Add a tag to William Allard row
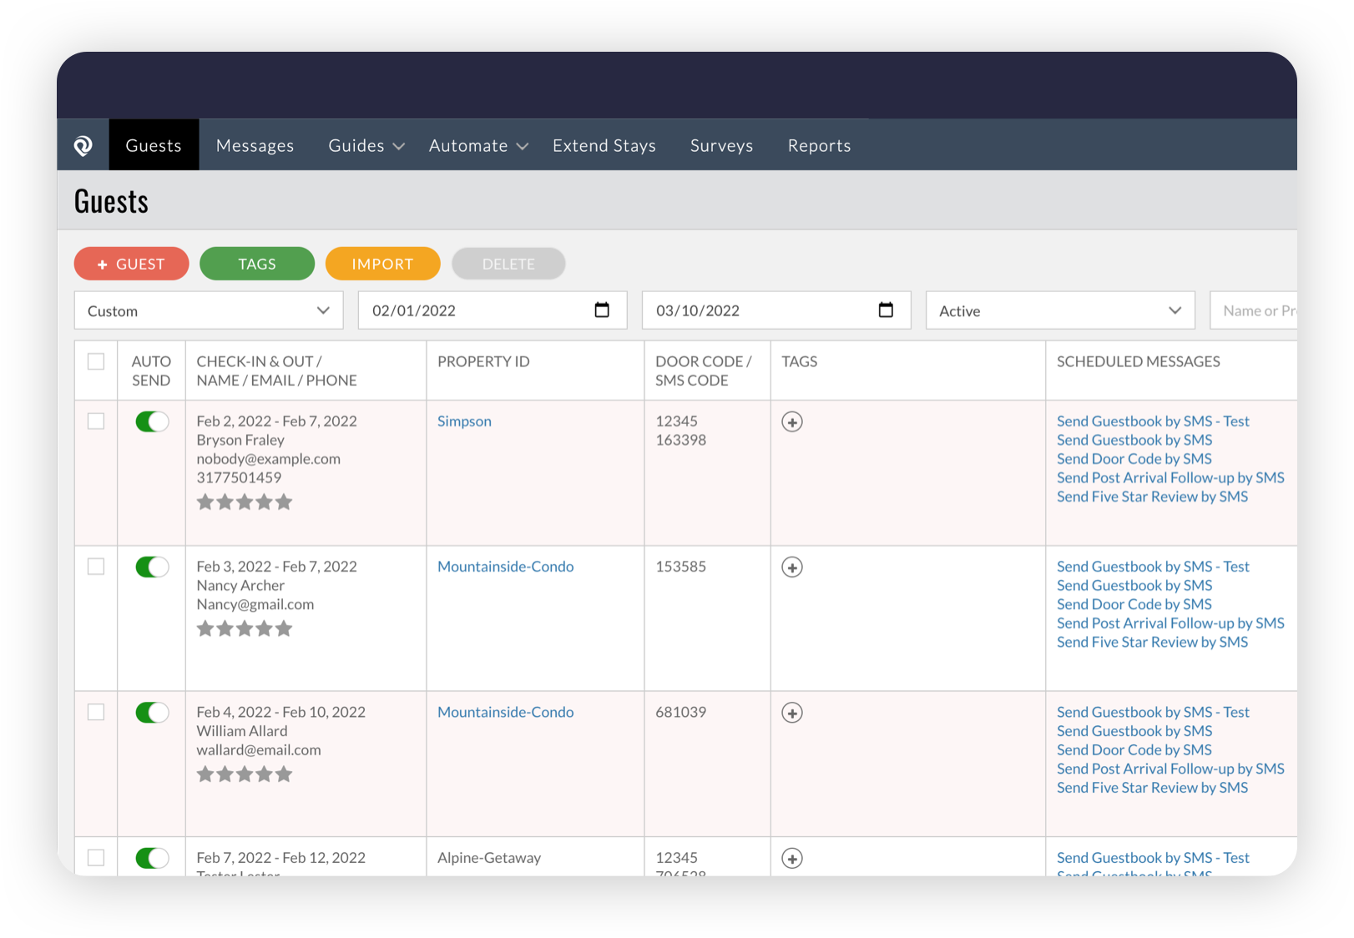Image resolution: width=1354 pixels, height=938 pixels. 792,713
